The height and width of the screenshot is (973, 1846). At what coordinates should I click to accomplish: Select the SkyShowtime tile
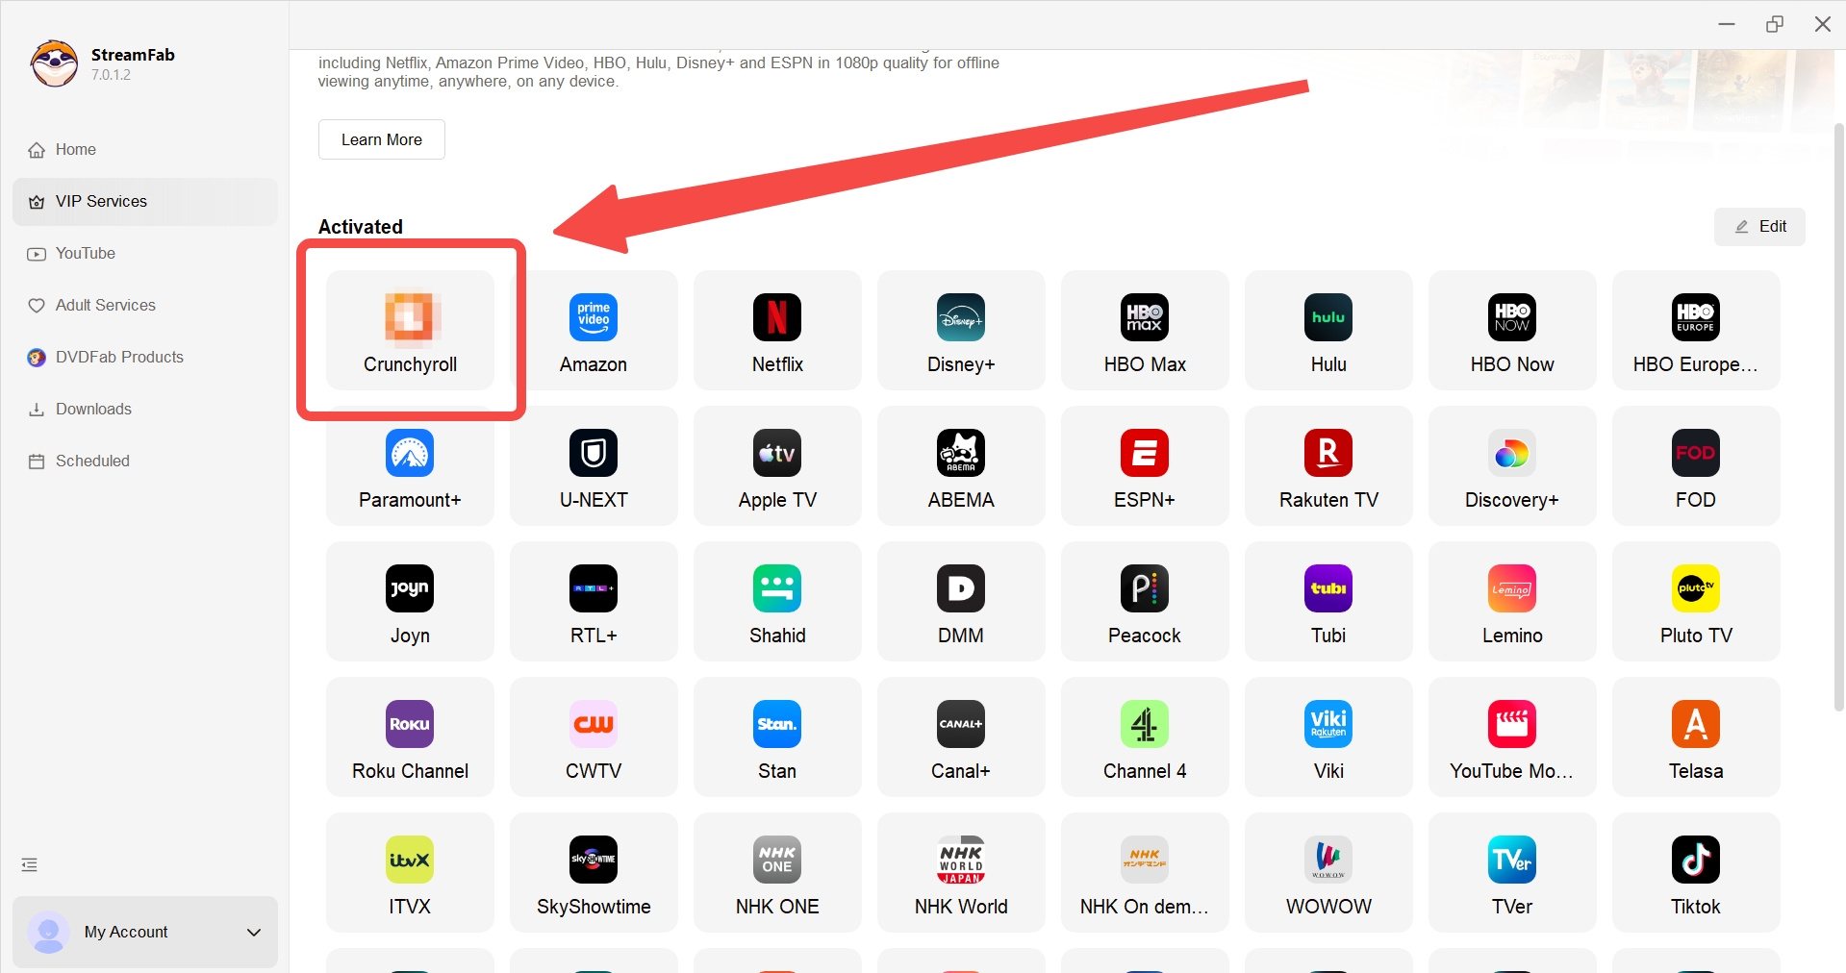click(x=594, y=872)
